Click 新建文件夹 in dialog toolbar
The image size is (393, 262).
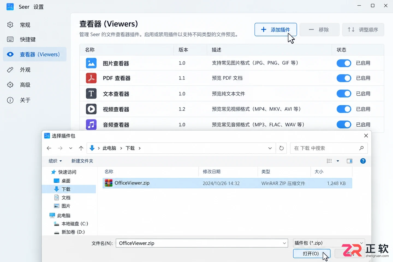tap(82, 161)
